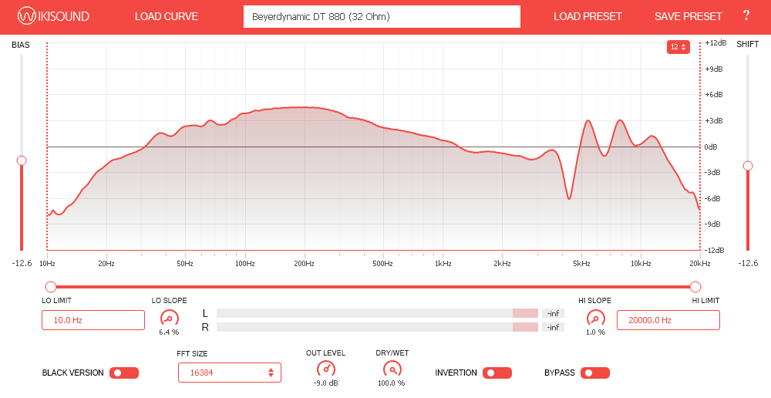
Task: Click the DRY/WET knob
Action: 392,369
